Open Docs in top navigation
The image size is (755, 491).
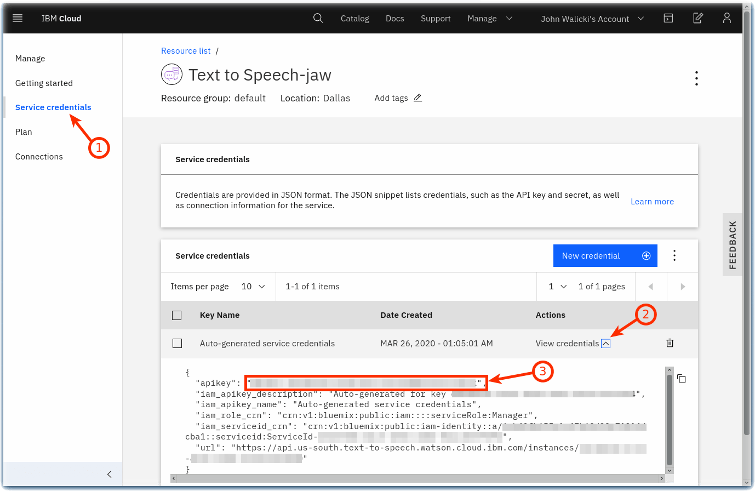tap(395, 19)
